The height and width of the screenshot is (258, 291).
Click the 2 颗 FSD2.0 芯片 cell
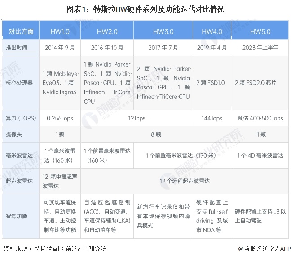pos(260,83)
